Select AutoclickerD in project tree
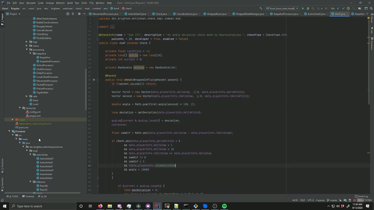Viewport: 374px width, 210px height. click(46, 159)
